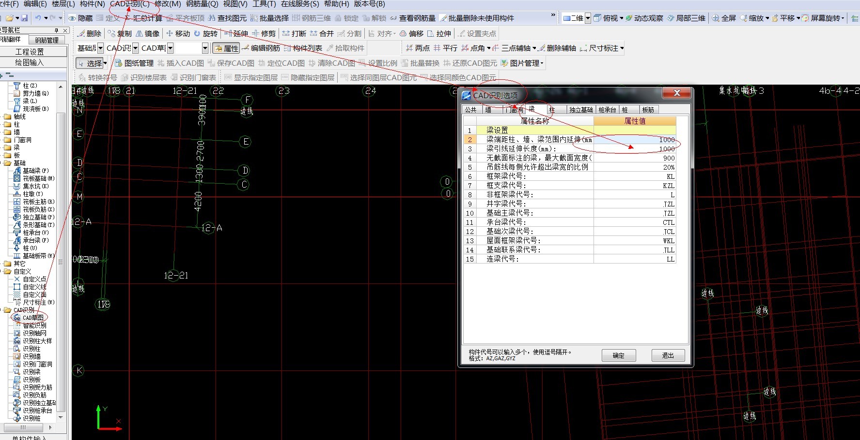Click 全屏 full screen view
860x440 pixels.
click(724, 18)
